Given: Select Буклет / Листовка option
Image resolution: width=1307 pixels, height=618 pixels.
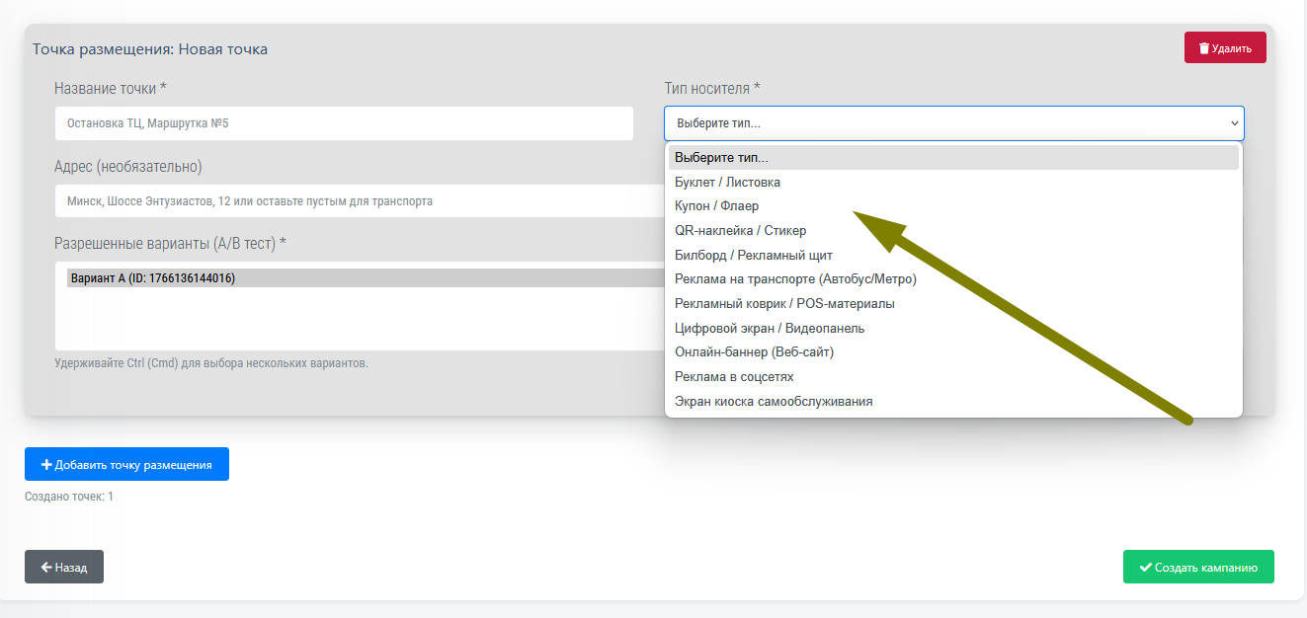Looking at the screenshot, I should [x=727, y=183].
